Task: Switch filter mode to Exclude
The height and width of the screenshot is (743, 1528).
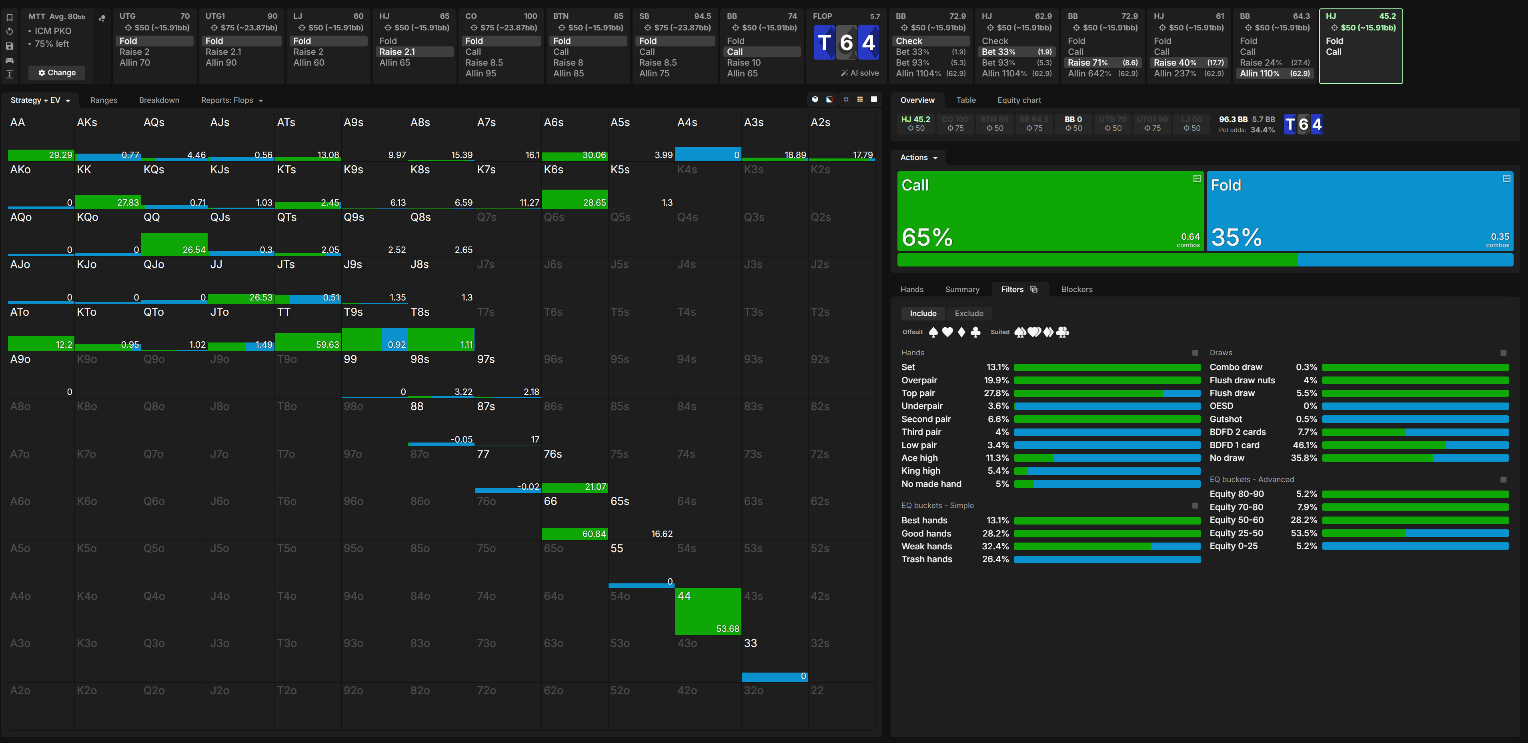Action: [x=969, y=314]
